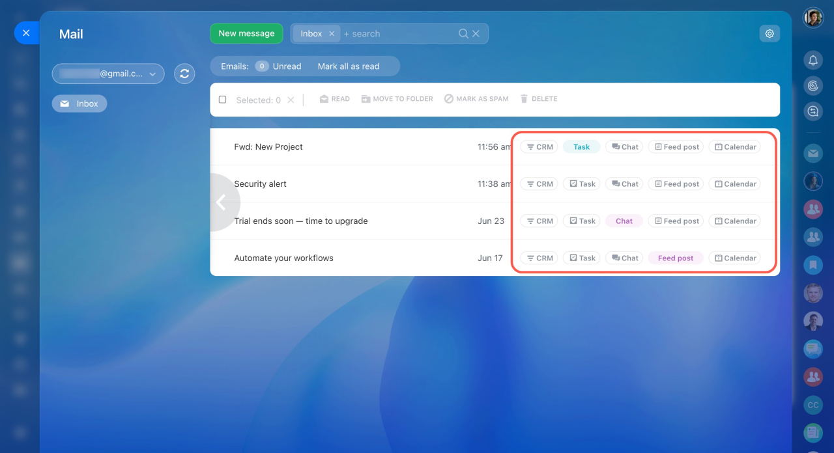This screenshot has height=453, width=834.
Task: Open the Inbox folder in sidebar
Action: point(79,103)
